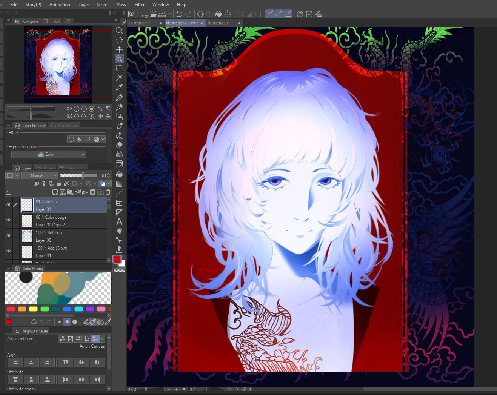Select the Eraser tool
The image size is (497, 395).
coord(119,145)
